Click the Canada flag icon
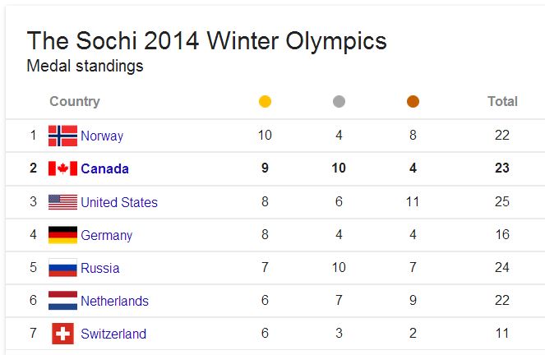The image size is (545, 355). pyautogui.click(x=62, y=168)
